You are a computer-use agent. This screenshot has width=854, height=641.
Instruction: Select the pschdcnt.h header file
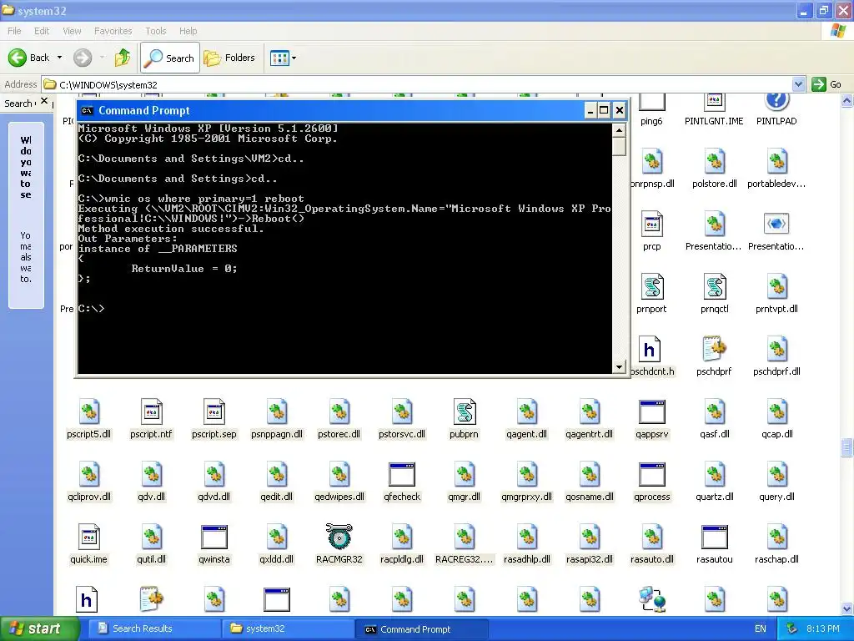(652, 356)
